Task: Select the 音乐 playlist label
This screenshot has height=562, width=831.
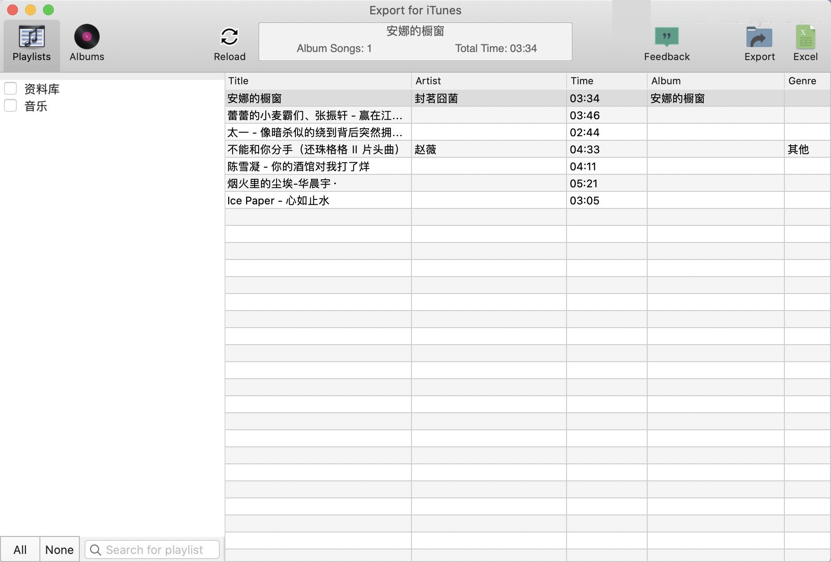Action: click(36, 106)
